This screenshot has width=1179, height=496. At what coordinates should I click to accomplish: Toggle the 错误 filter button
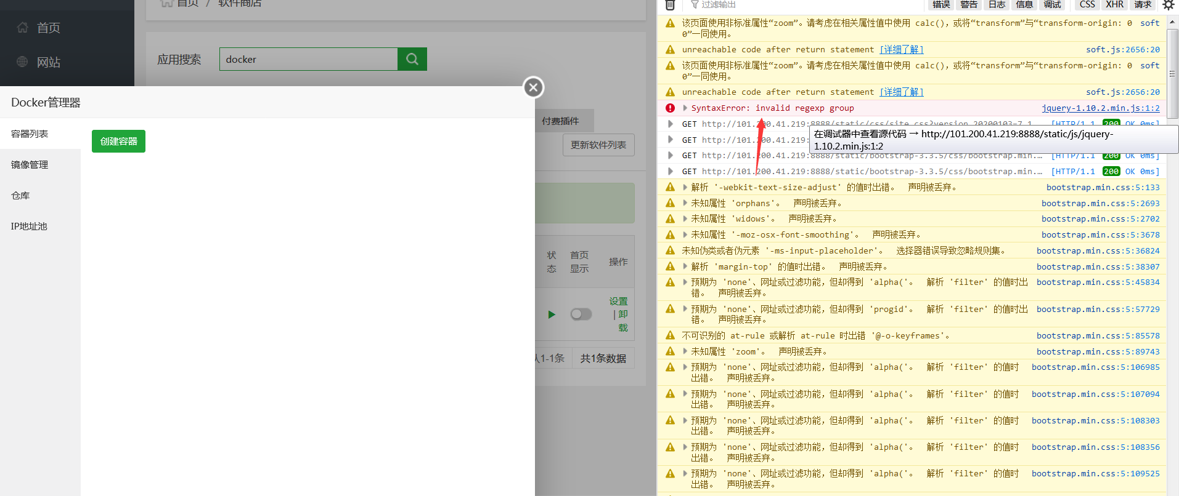click(941, 5)
